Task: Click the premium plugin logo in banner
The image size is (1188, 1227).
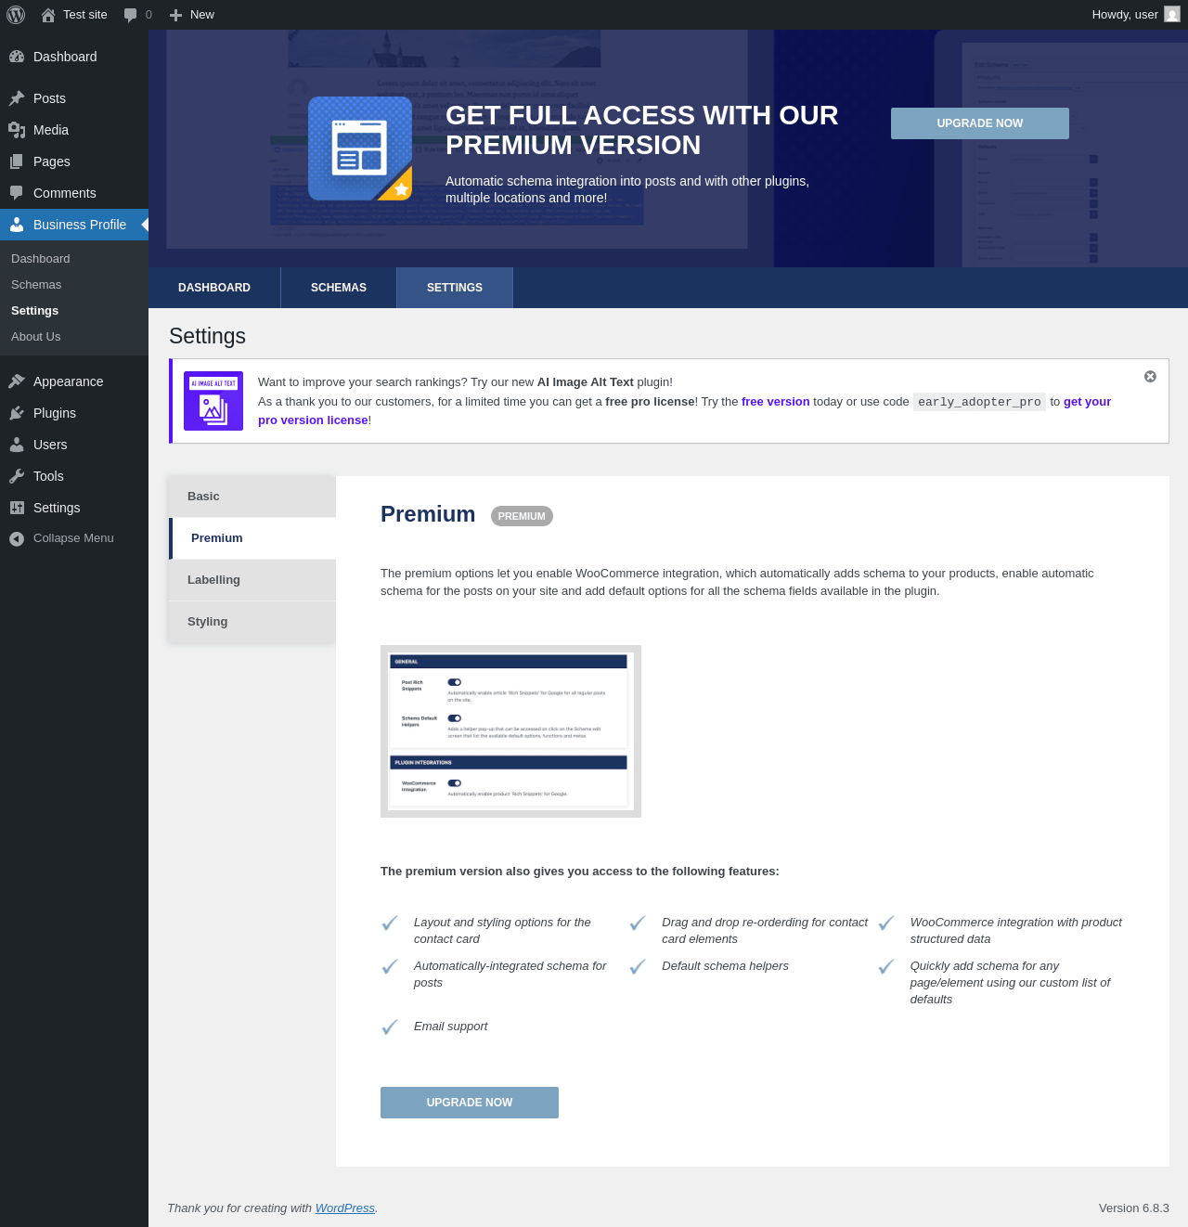Action: pyautogui.click(x=360, y=149)
